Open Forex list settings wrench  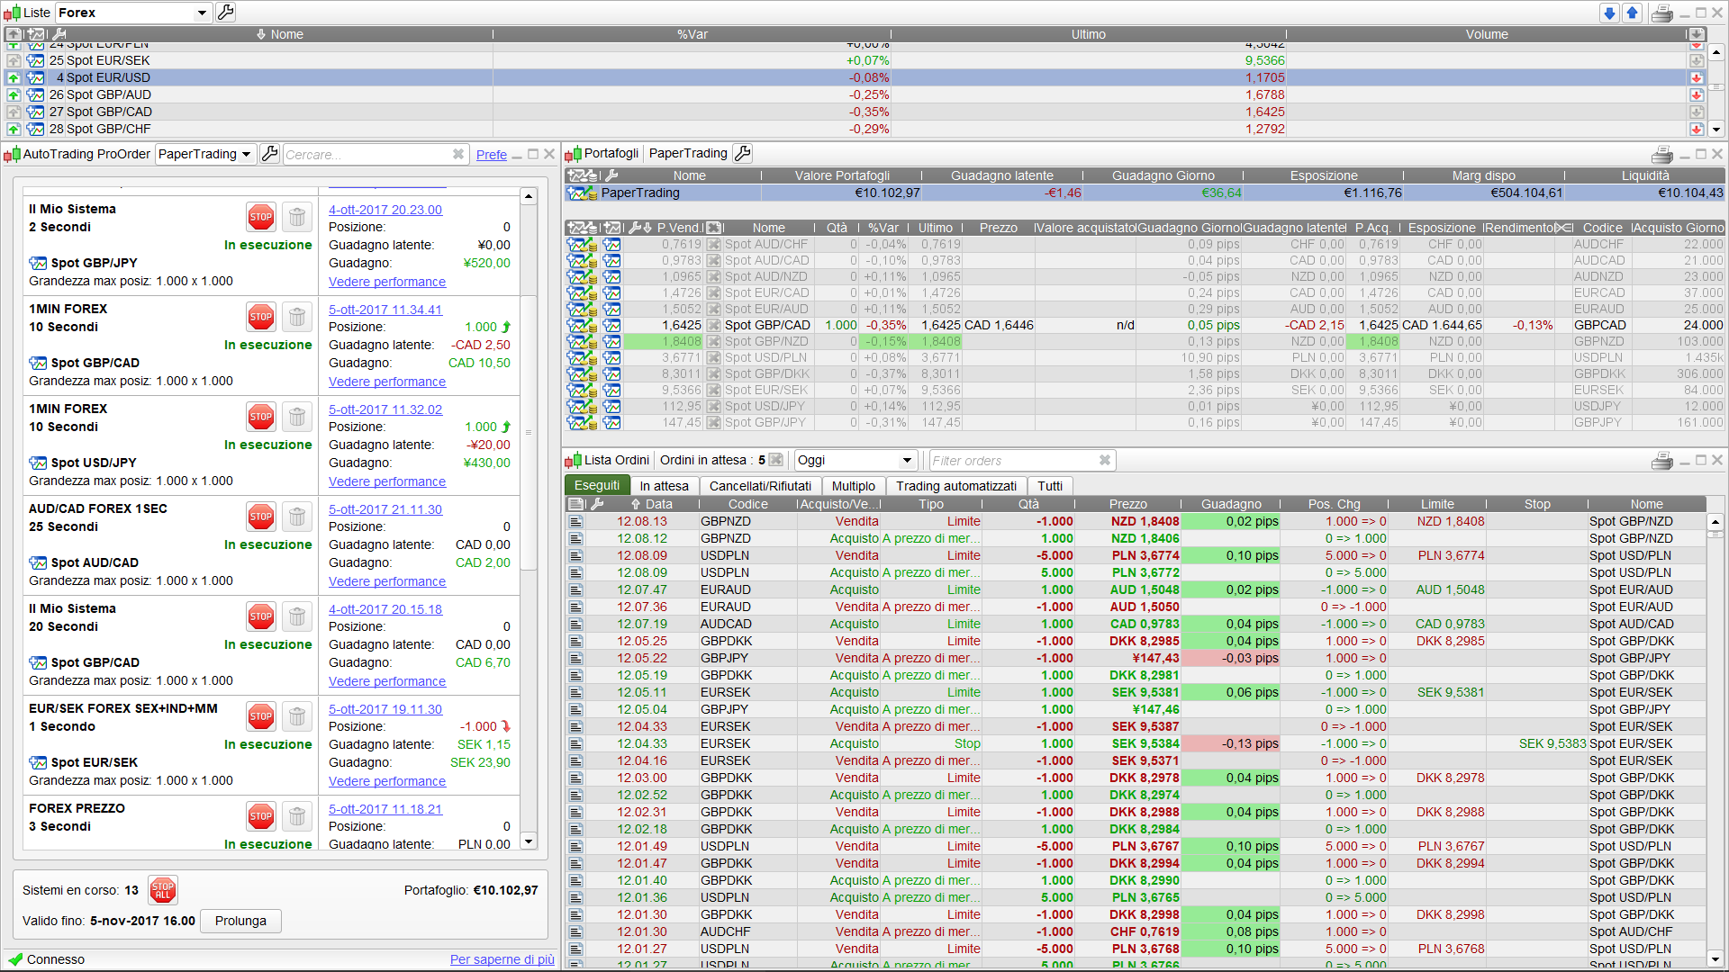226,13
